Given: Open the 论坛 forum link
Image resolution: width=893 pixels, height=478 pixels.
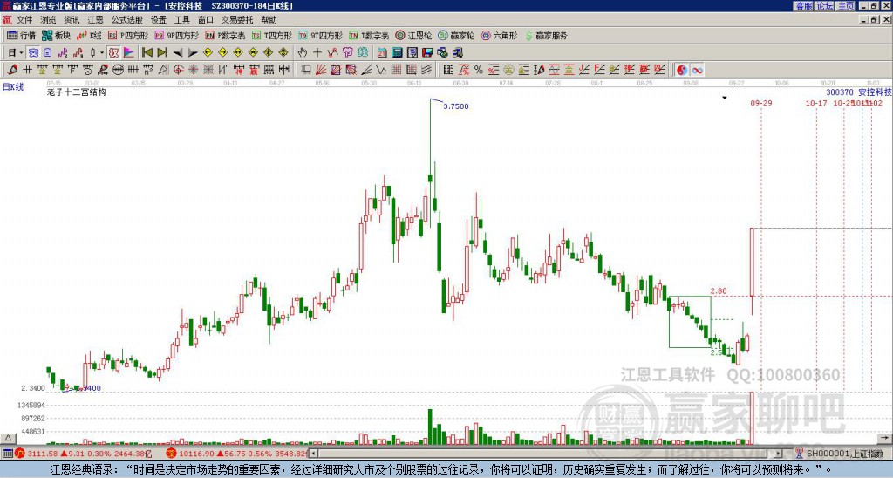Looking at the screenshot, I should (824, 6).
